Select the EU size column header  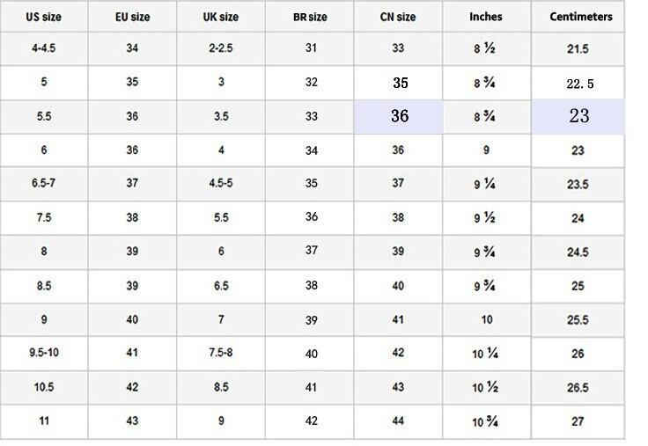point(132,17)
